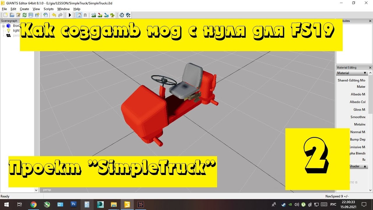Open the Help menu
373x210 pixels.
77,9
